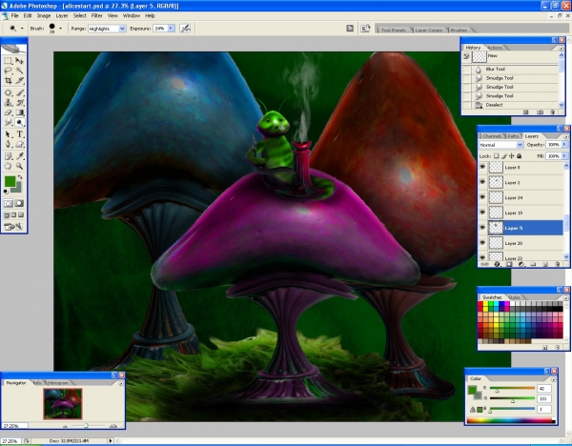Select the Lasso tool
The image size is (572, 446).
pyautogui.click(x=8, y=71)
